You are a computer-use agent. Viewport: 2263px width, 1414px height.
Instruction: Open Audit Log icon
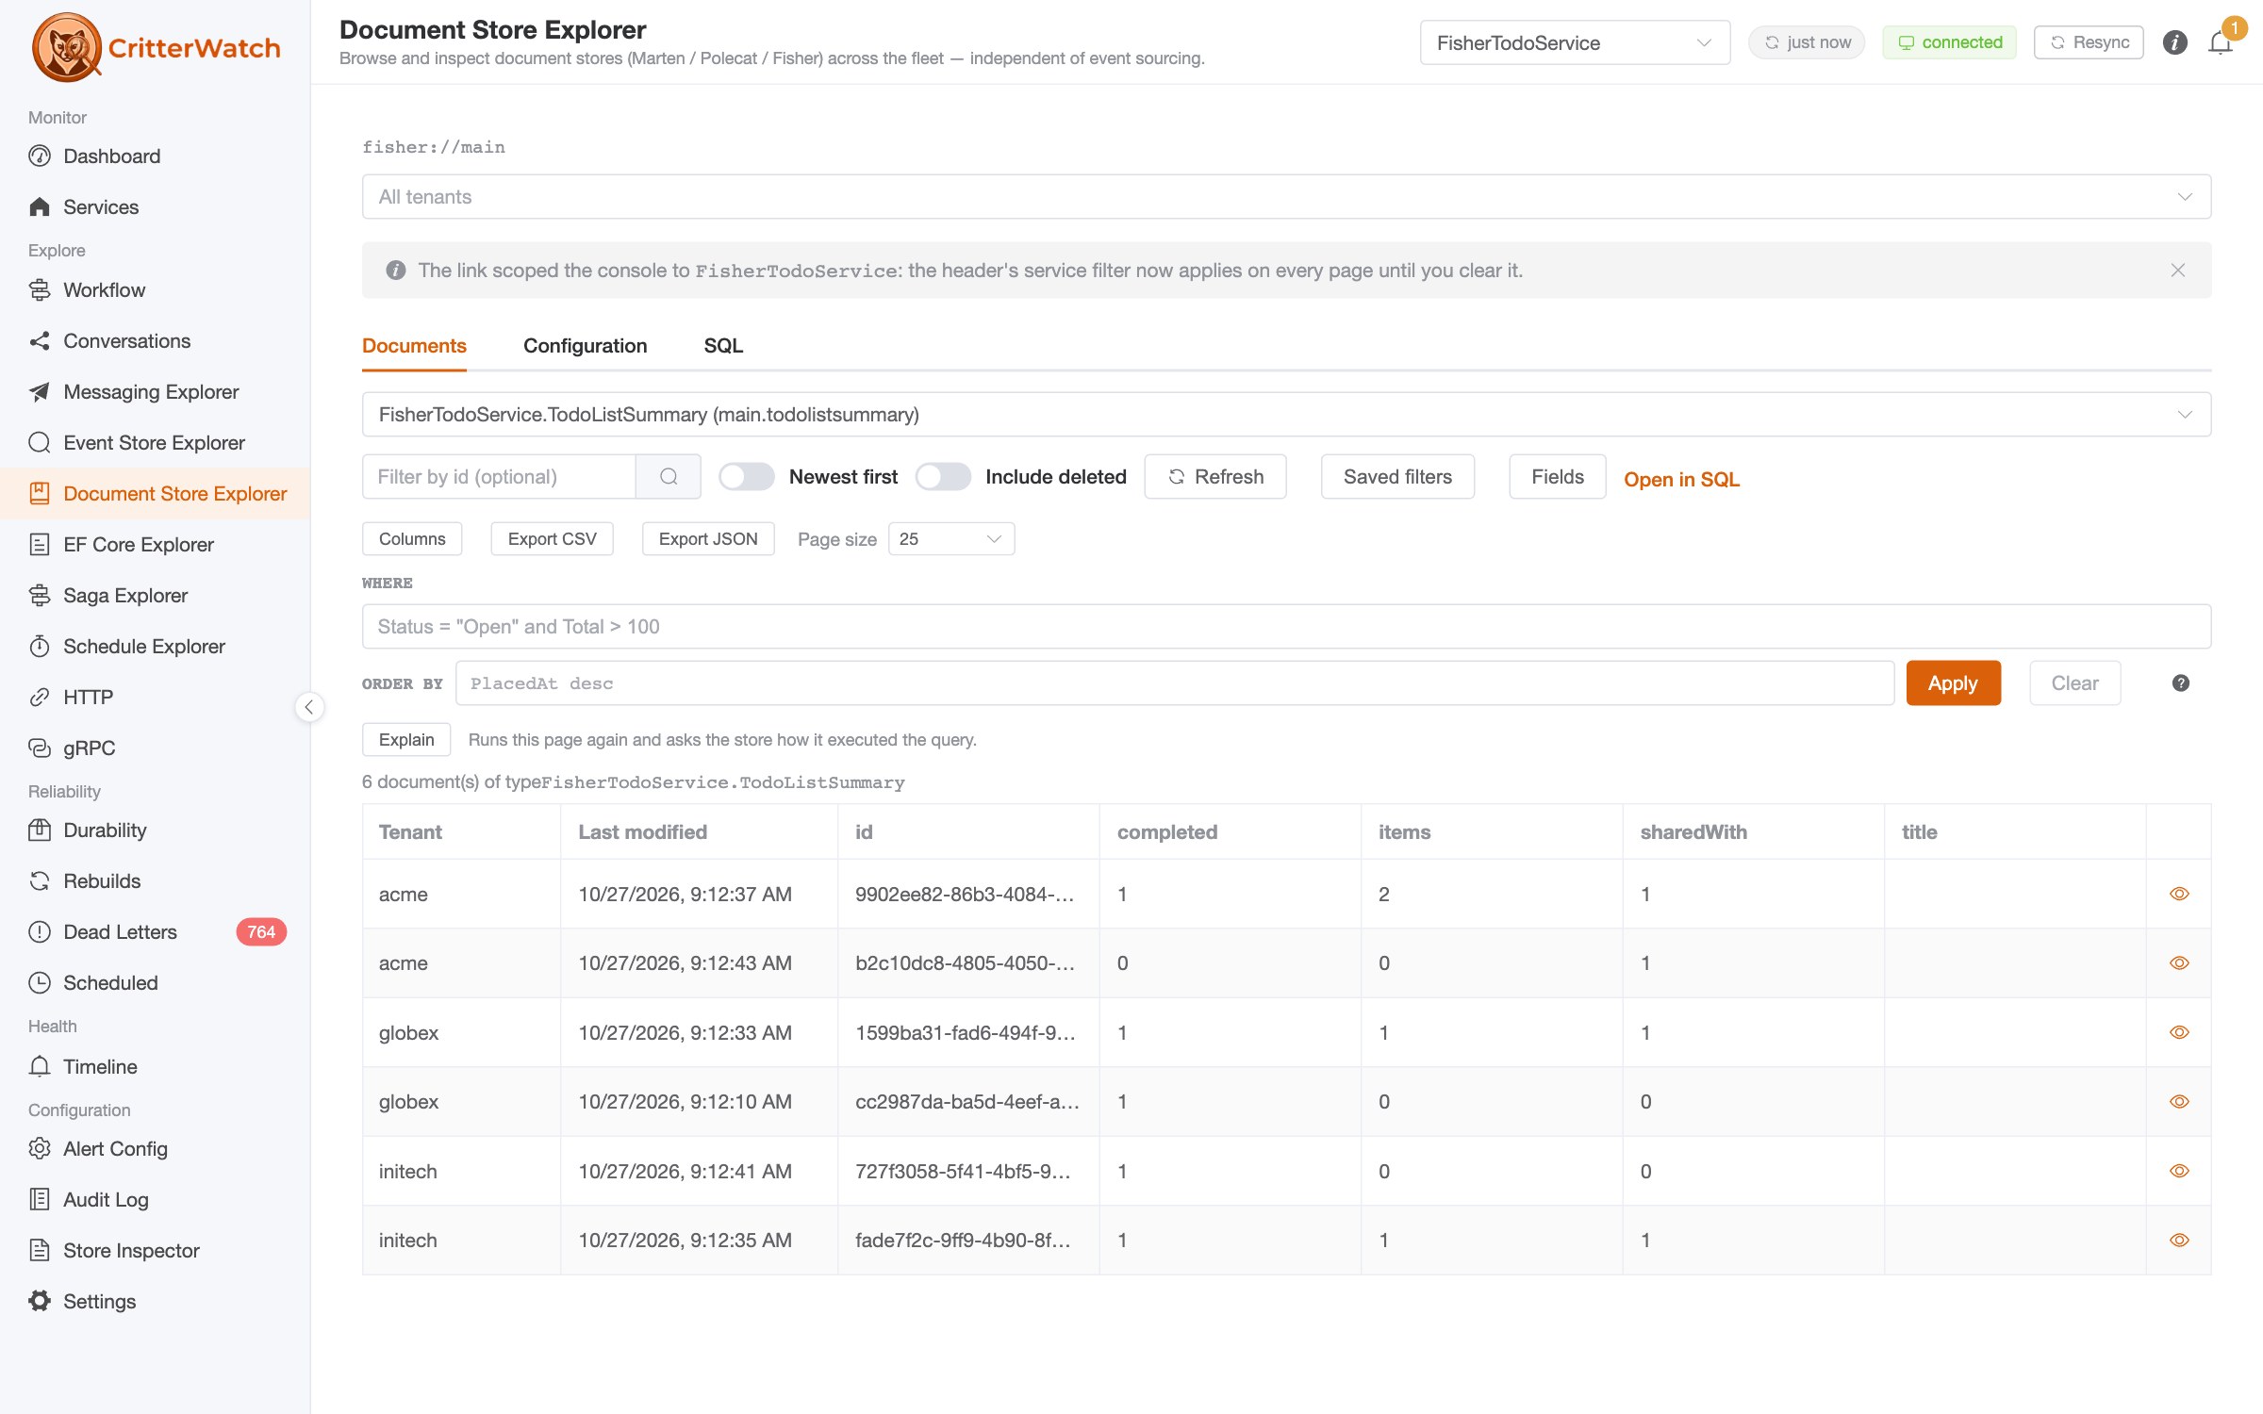tap(40, 1199)
